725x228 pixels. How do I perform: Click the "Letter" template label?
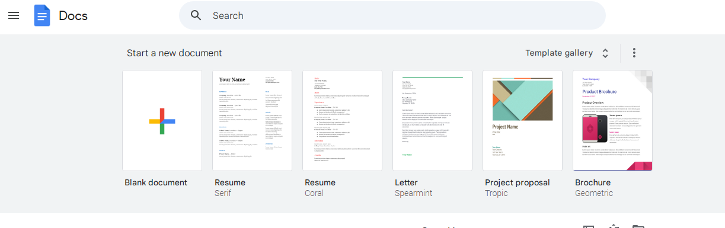coord(406,182)
